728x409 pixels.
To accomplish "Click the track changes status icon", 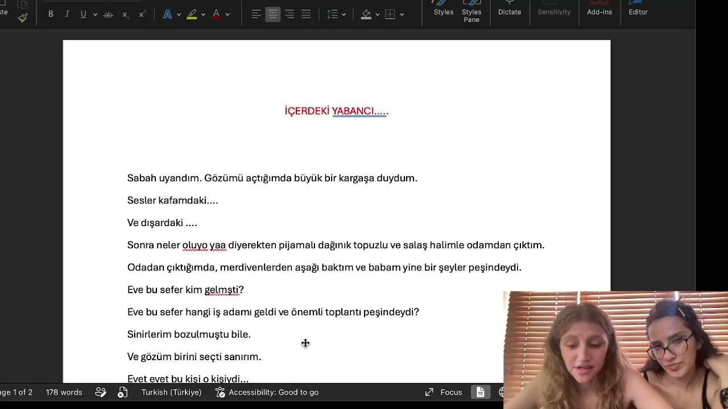I will [x=101, y=392].
